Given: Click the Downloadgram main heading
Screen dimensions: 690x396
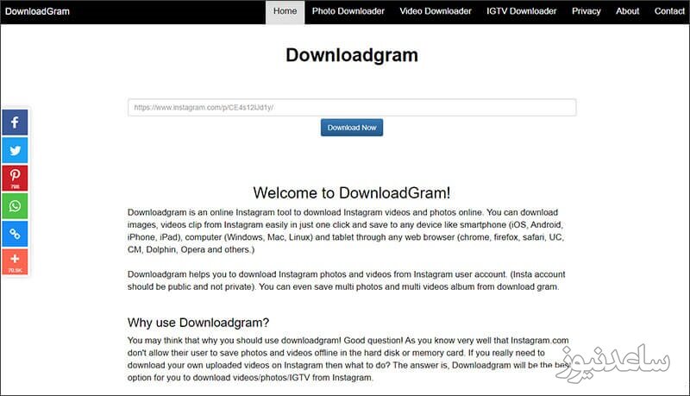Looking at the screenshot, I should pos(352,55).
